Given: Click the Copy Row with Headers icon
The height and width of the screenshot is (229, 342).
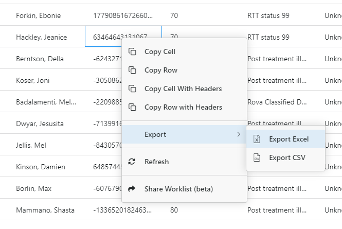Looking at the screenshot, I should click(x=132, y=107).
